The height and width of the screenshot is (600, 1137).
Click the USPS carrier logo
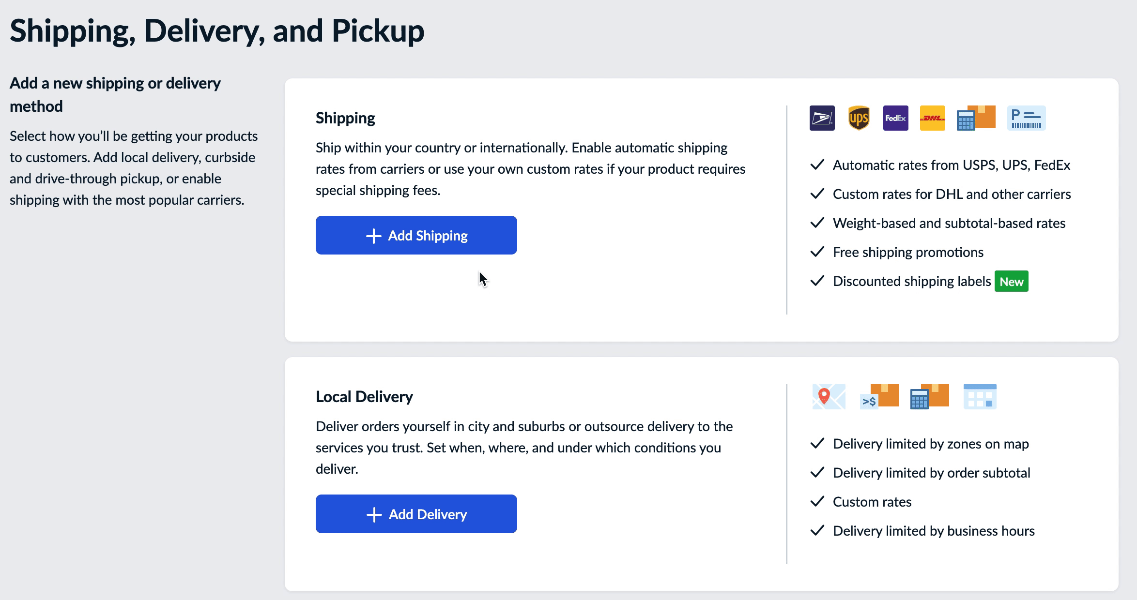point(822,118)
